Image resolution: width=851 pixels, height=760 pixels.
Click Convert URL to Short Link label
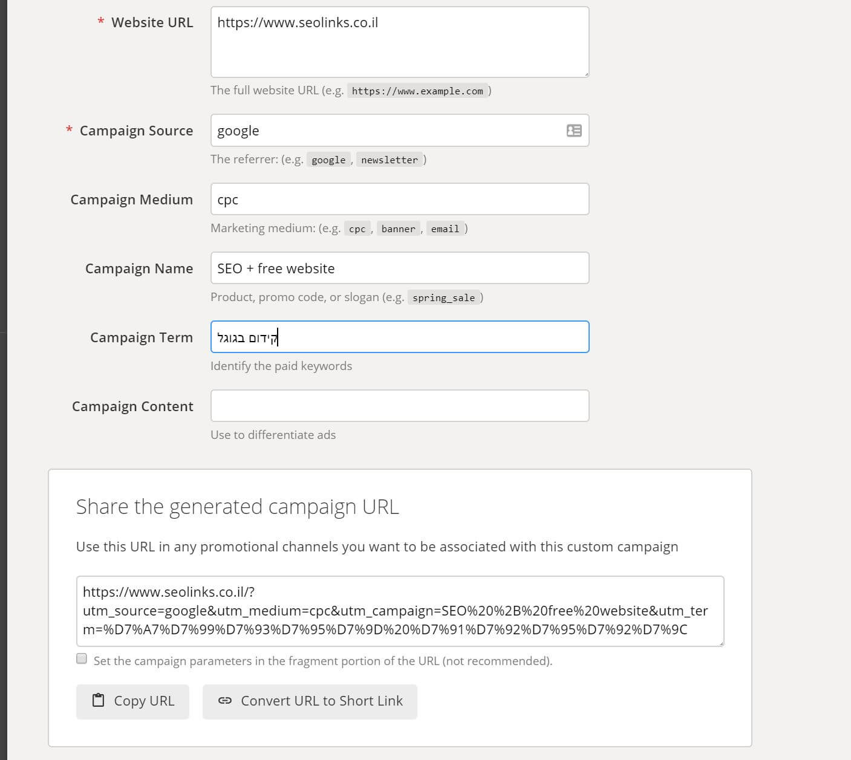(x=322, y=701)
